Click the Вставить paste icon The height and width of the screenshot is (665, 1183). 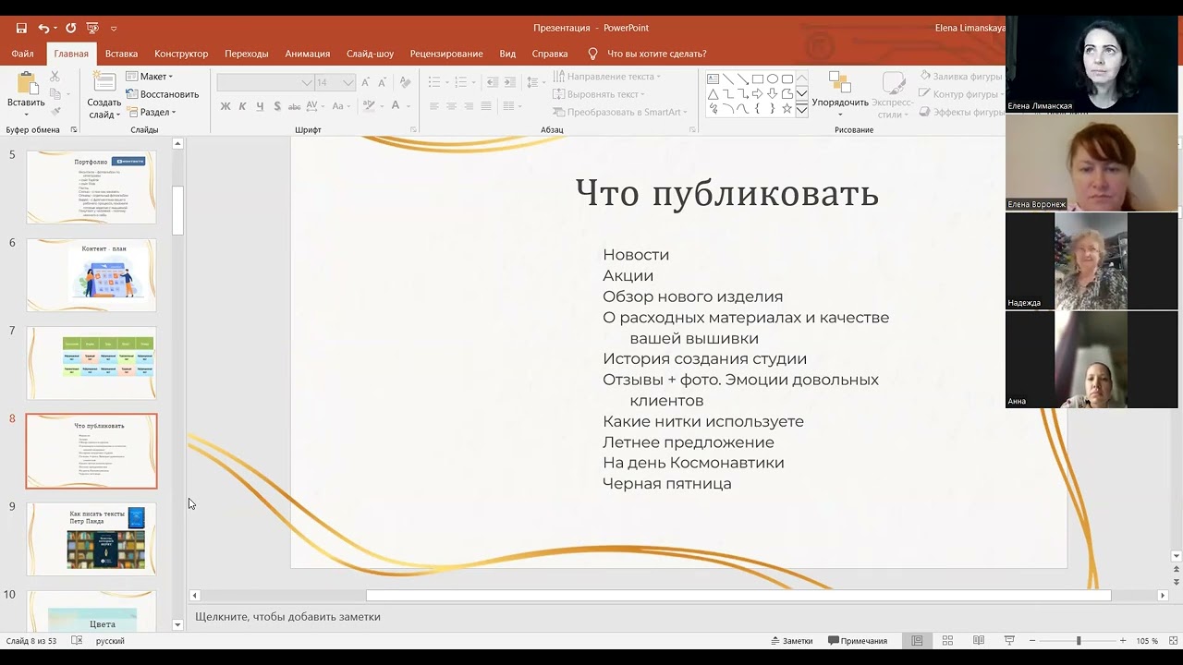point(26,83)
